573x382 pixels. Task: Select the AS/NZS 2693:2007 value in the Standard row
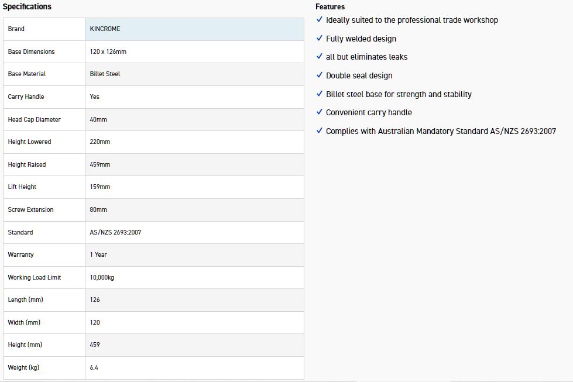[115, 232]
